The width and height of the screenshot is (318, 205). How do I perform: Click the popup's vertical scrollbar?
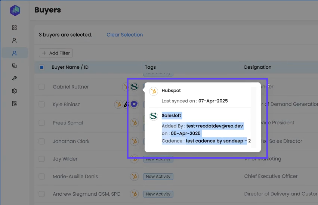(x=253, y=116)
